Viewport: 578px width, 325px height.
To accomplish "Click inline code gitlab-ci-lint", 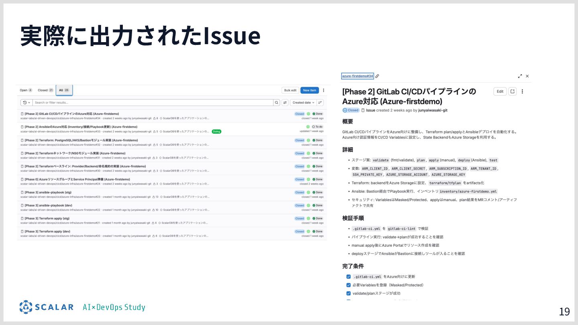I will [401, 229].
